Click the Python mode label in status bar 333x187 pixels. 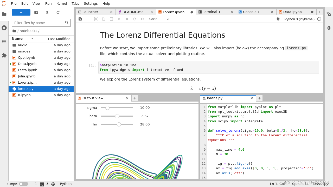coord(66,184)
